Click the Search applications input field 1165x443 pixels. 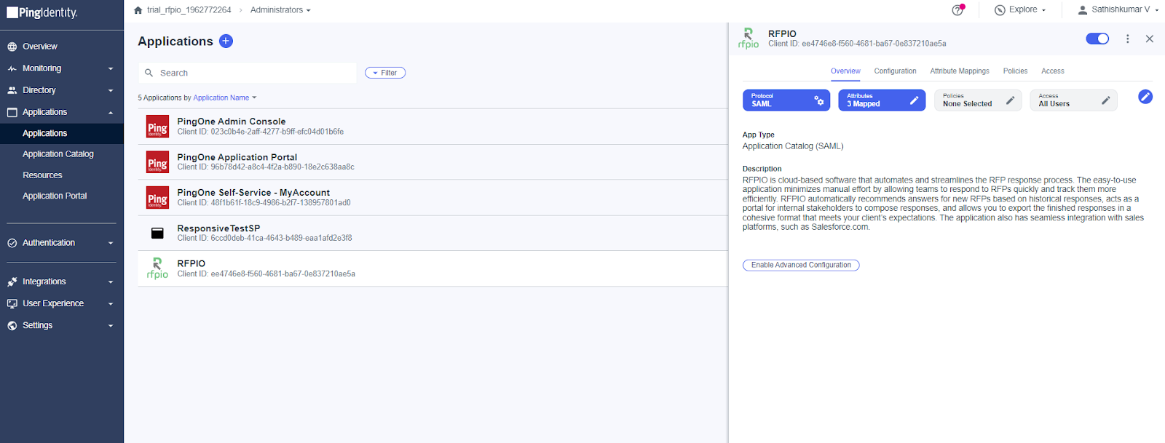[x=248, y=73]
